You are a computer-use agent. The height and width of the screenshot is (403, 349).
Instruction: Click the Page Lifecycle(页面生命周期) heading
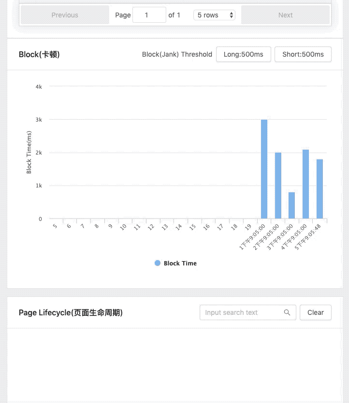coord(71,312)
